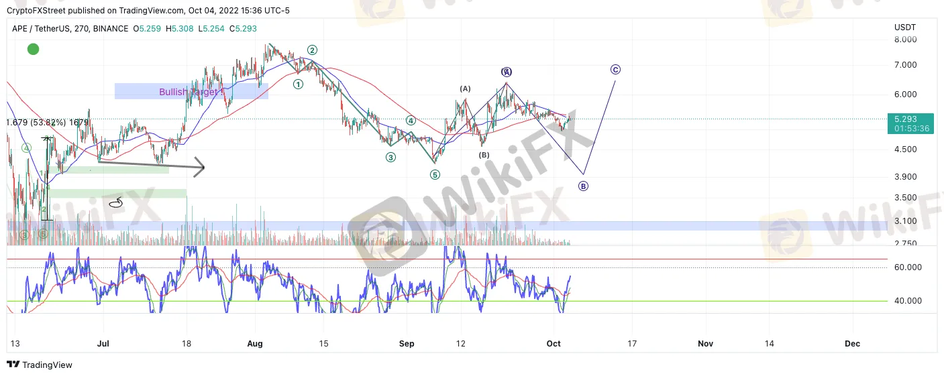Select the circled wave 3 label
The height and width of the screenshot is (376, 944).
(391, 157)
